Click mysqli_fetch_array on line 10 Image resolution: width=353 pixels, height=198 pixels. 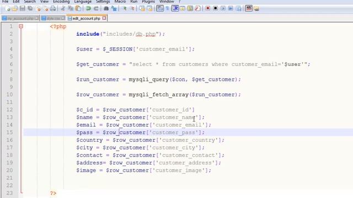pyautogui.click(x=159, y=95)
